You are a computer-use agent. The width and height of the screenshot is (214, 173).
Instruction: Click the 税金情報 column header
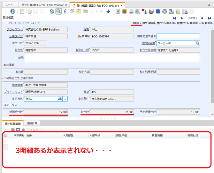pyautogui.click(x=169, y=135)
